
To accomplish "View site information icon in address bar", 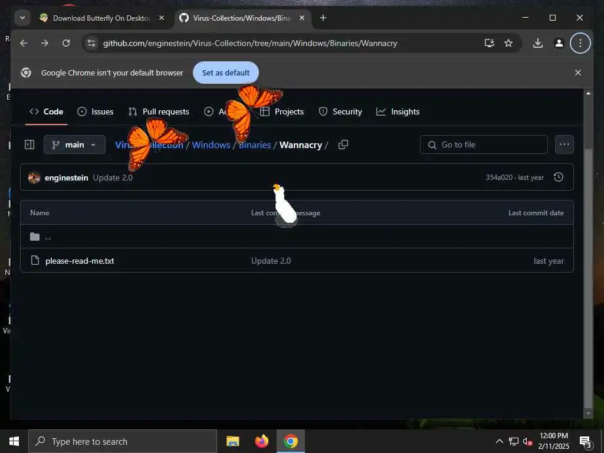I will (x=91, y=43).
